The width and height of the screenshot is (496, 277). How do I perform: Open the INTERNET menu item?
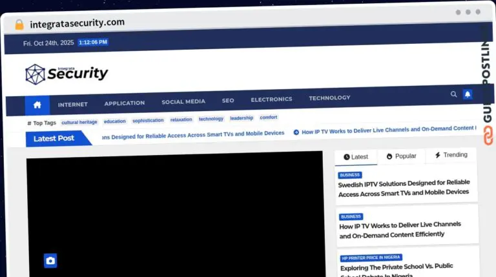tap(73, 105)
